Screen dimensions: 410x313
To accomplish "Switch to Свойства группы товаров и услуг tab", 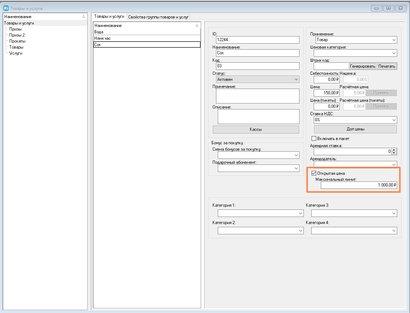I will coord(158,17).
